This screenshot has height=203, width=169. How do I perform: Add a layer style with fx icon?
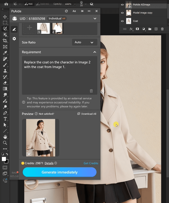(x=131, y=29)
